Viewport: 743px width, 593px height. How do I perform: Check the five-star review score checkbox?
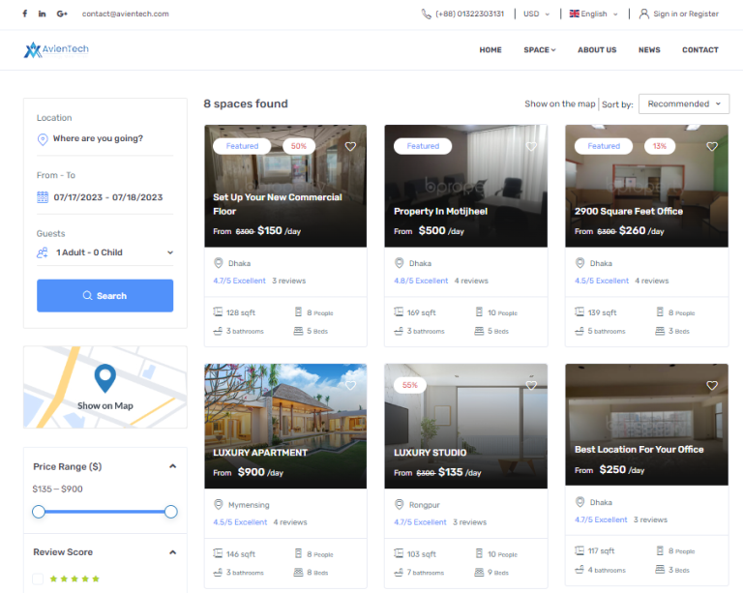(x=38, y=578)
